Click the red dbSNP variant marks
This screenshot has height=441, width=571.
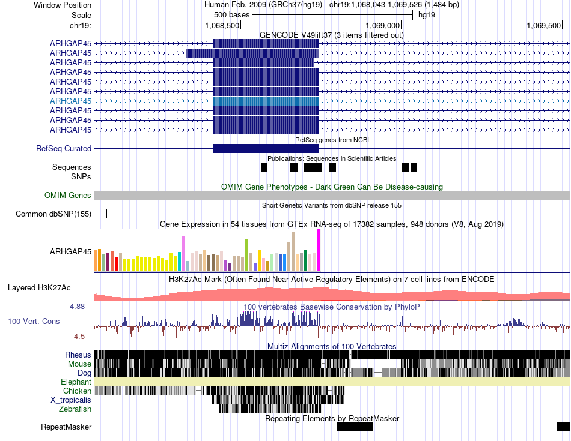(316, 214)
